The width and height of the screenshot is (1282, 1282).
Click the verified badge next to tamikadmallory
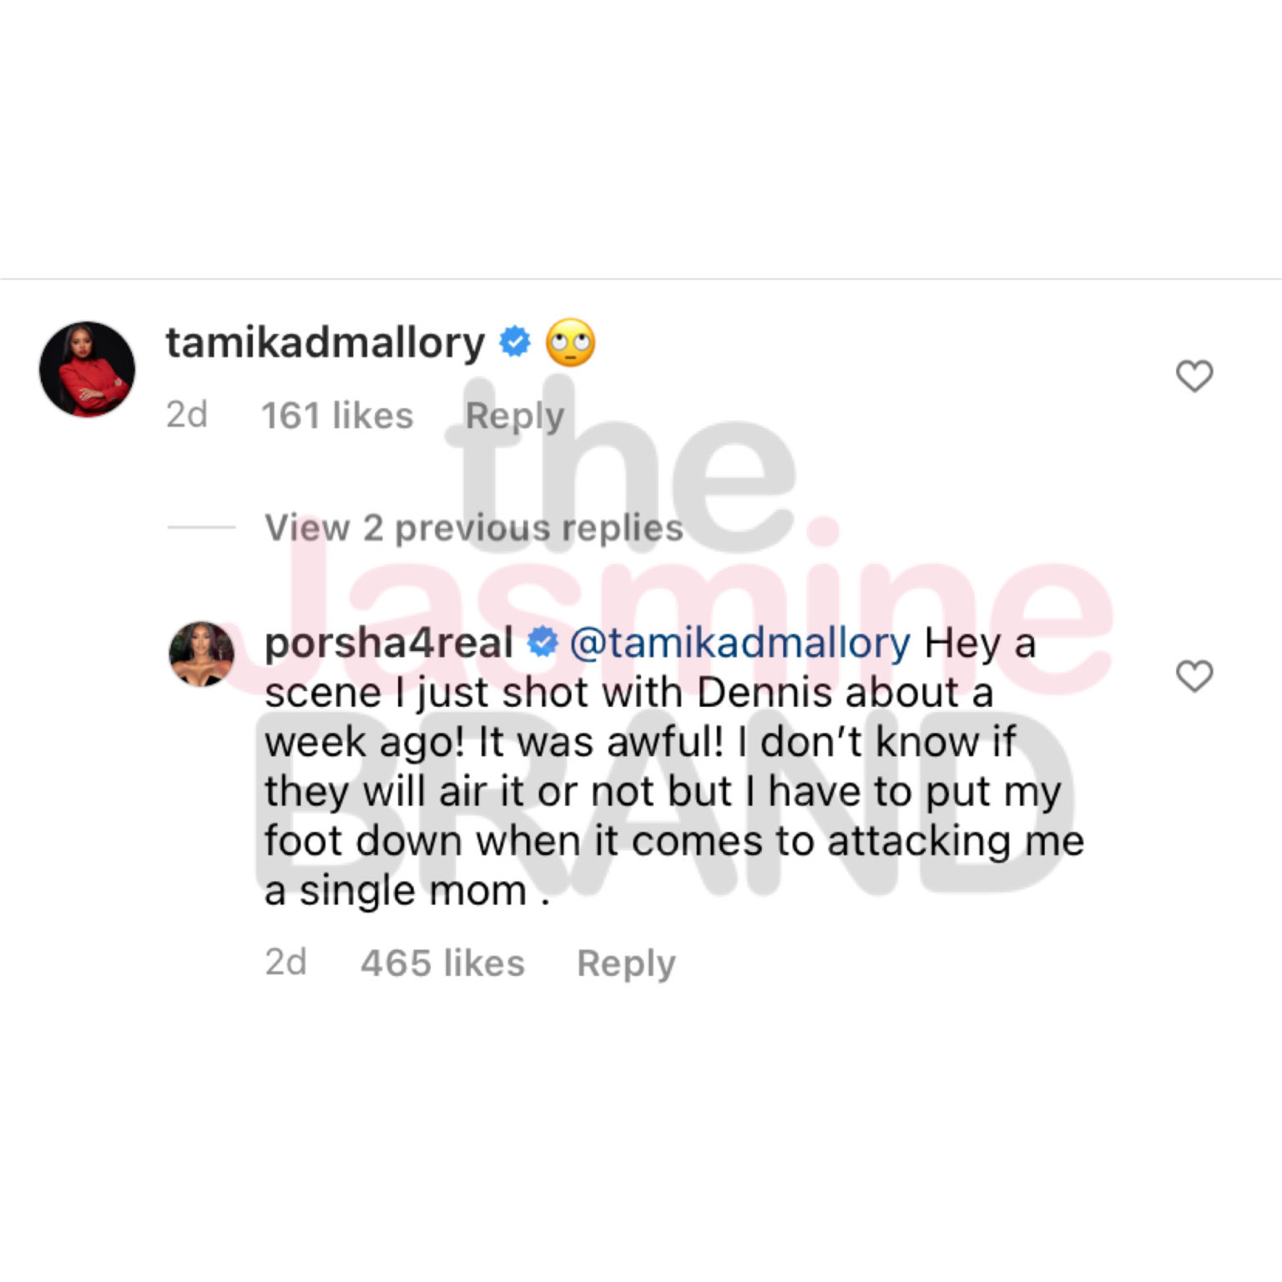(515, 341)
